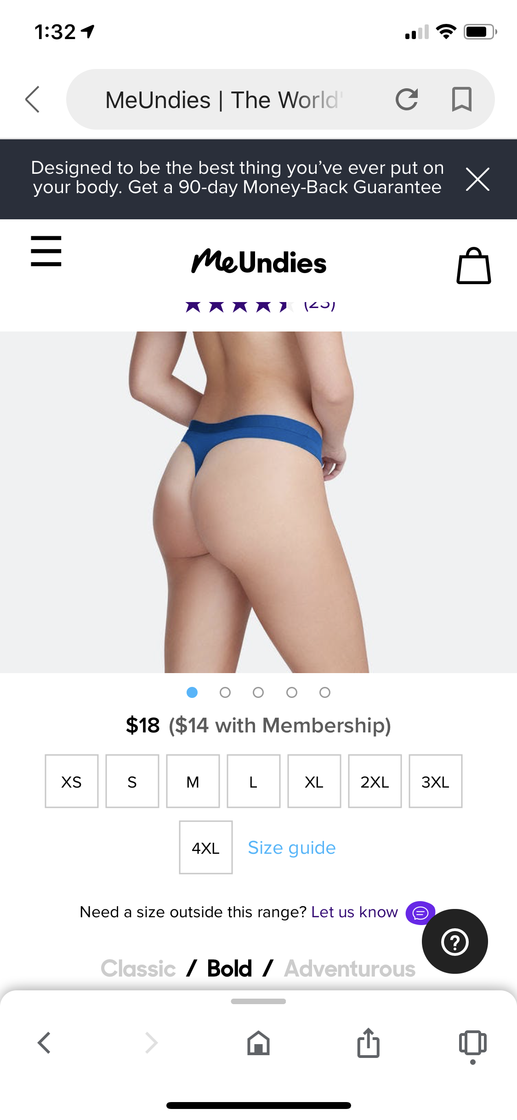Switch to the Adventurous print category
This screenshot has height=1120, width=517.
pos(350,969)
